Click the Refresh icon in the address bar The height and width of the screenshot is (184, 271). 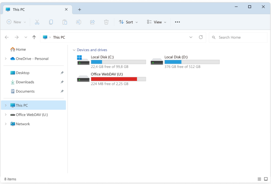201,37
